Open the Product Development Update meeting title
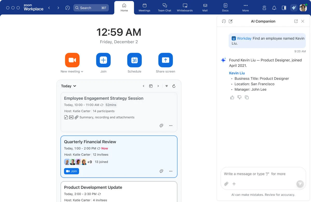This screenshot has width=311, height=202. tap(93, 187)
